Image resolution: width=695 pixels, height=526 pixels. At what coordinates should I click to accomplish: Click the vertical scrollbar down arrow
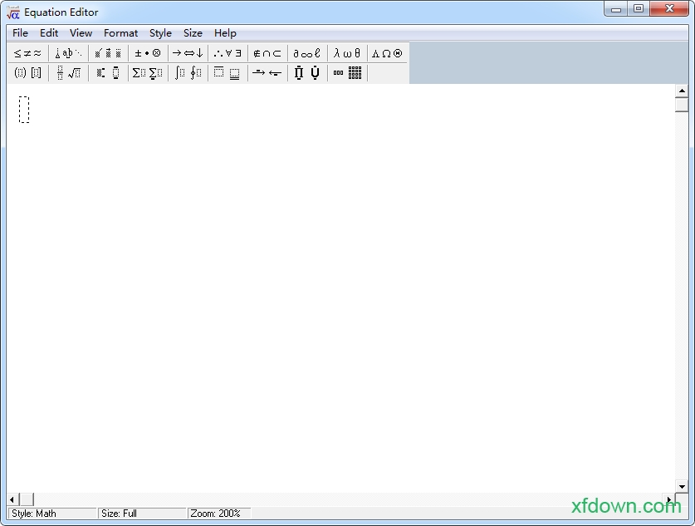[x=682, y=487]
